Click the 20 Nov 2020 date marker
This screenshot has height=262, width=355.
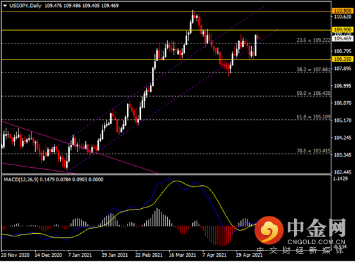point(15,255)
